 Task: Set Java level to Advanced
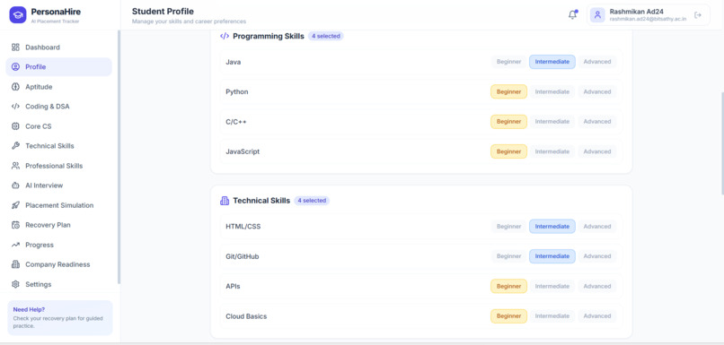tap(597, 62)
